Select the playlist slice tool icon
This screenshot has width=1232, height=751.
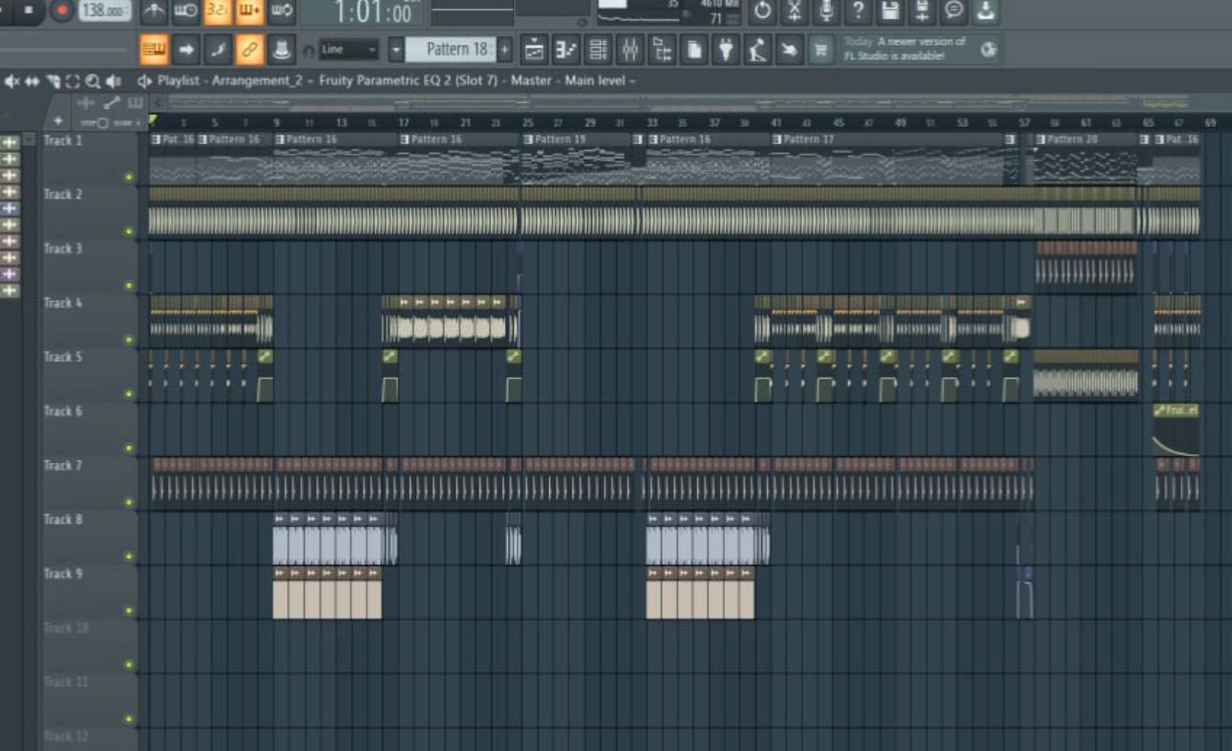pos(53,81)
